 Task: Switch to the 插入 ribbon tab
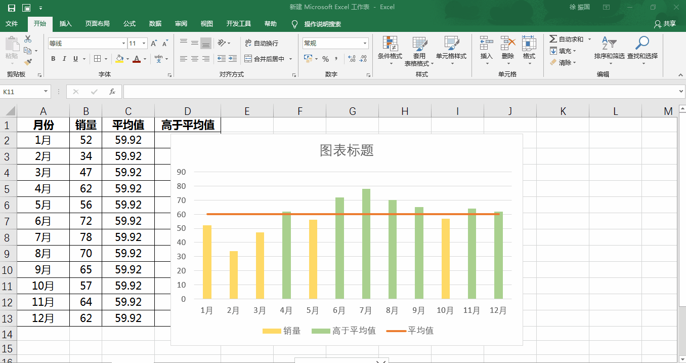point(66,24)
